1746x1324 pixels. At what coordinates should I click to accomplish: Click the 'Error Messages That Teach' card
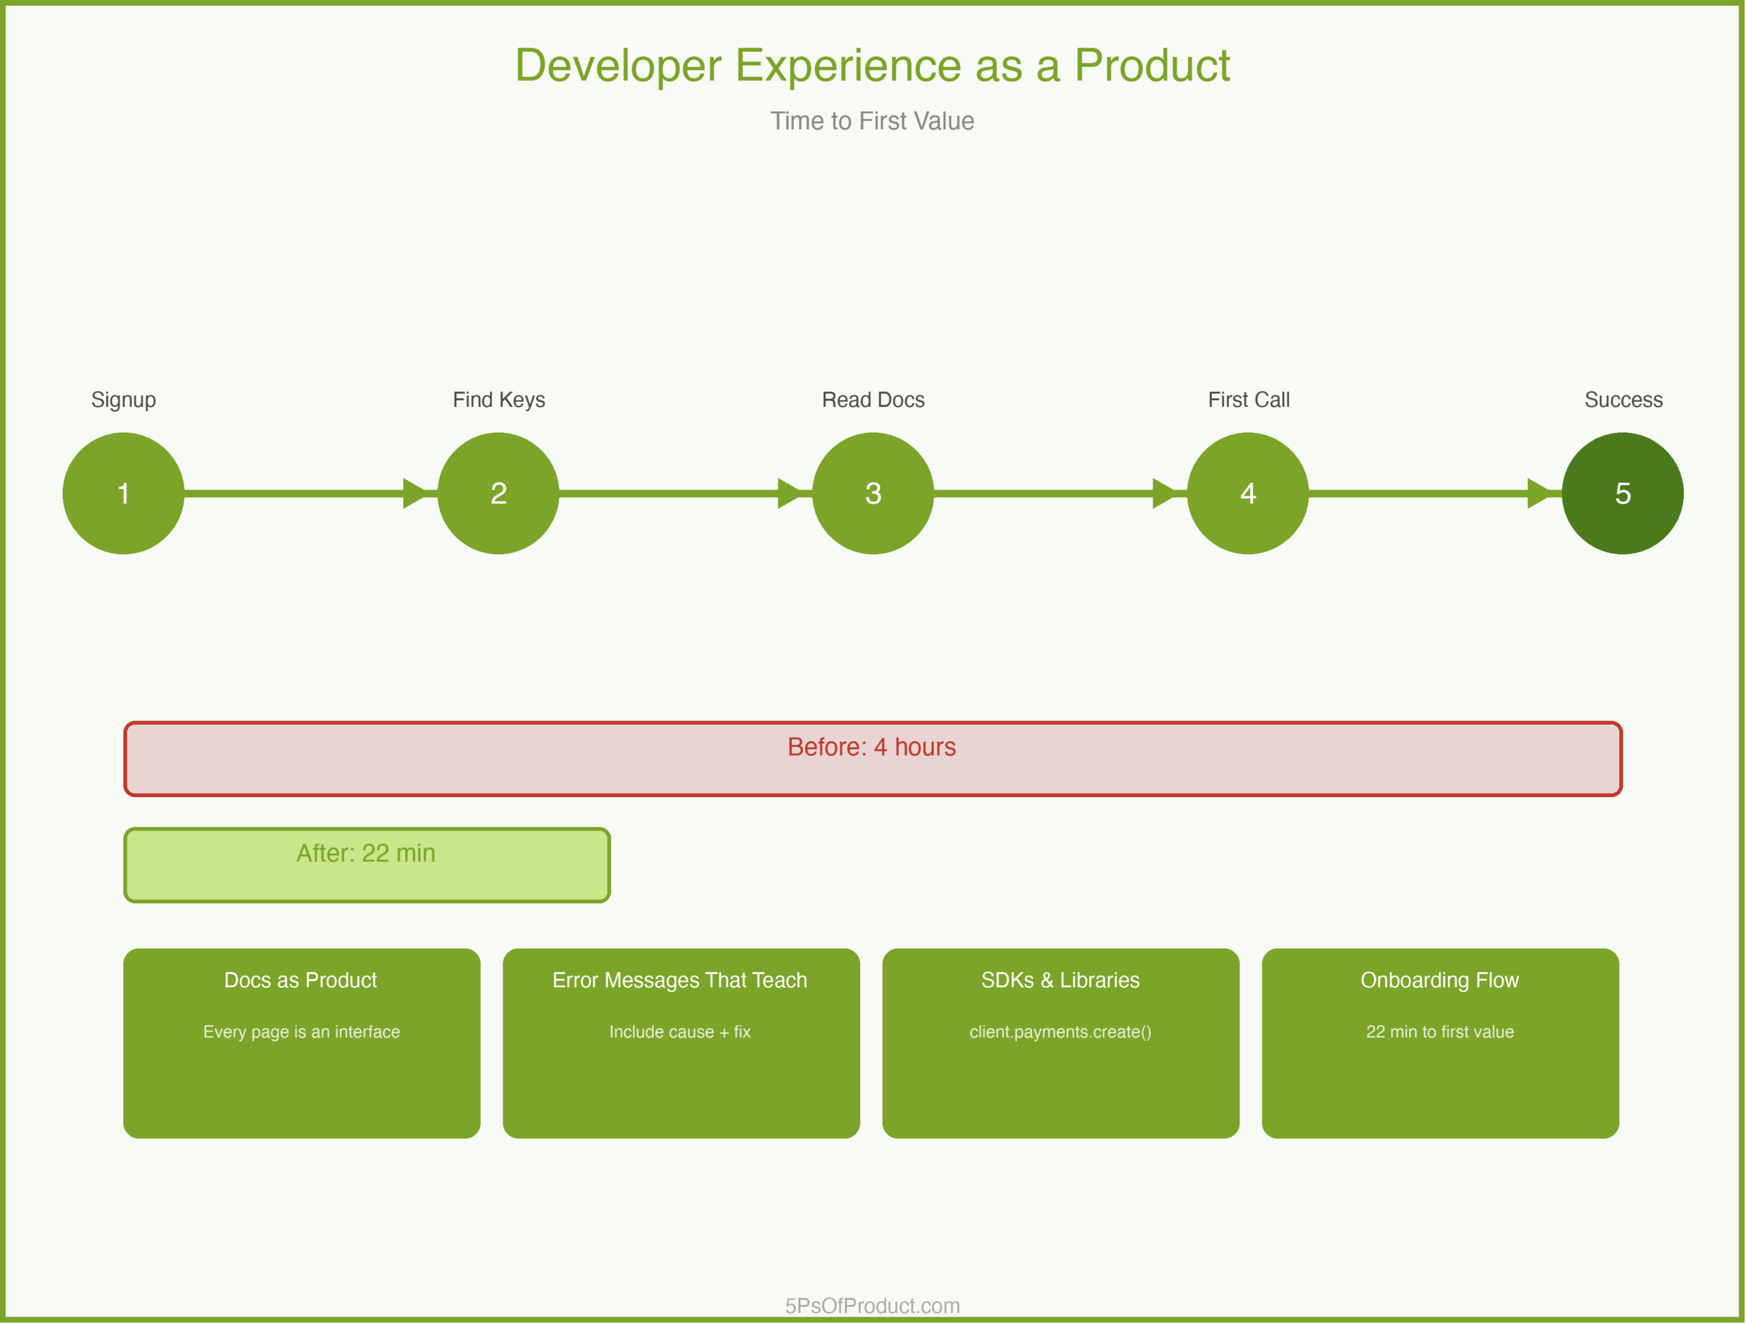(681, 1042)
